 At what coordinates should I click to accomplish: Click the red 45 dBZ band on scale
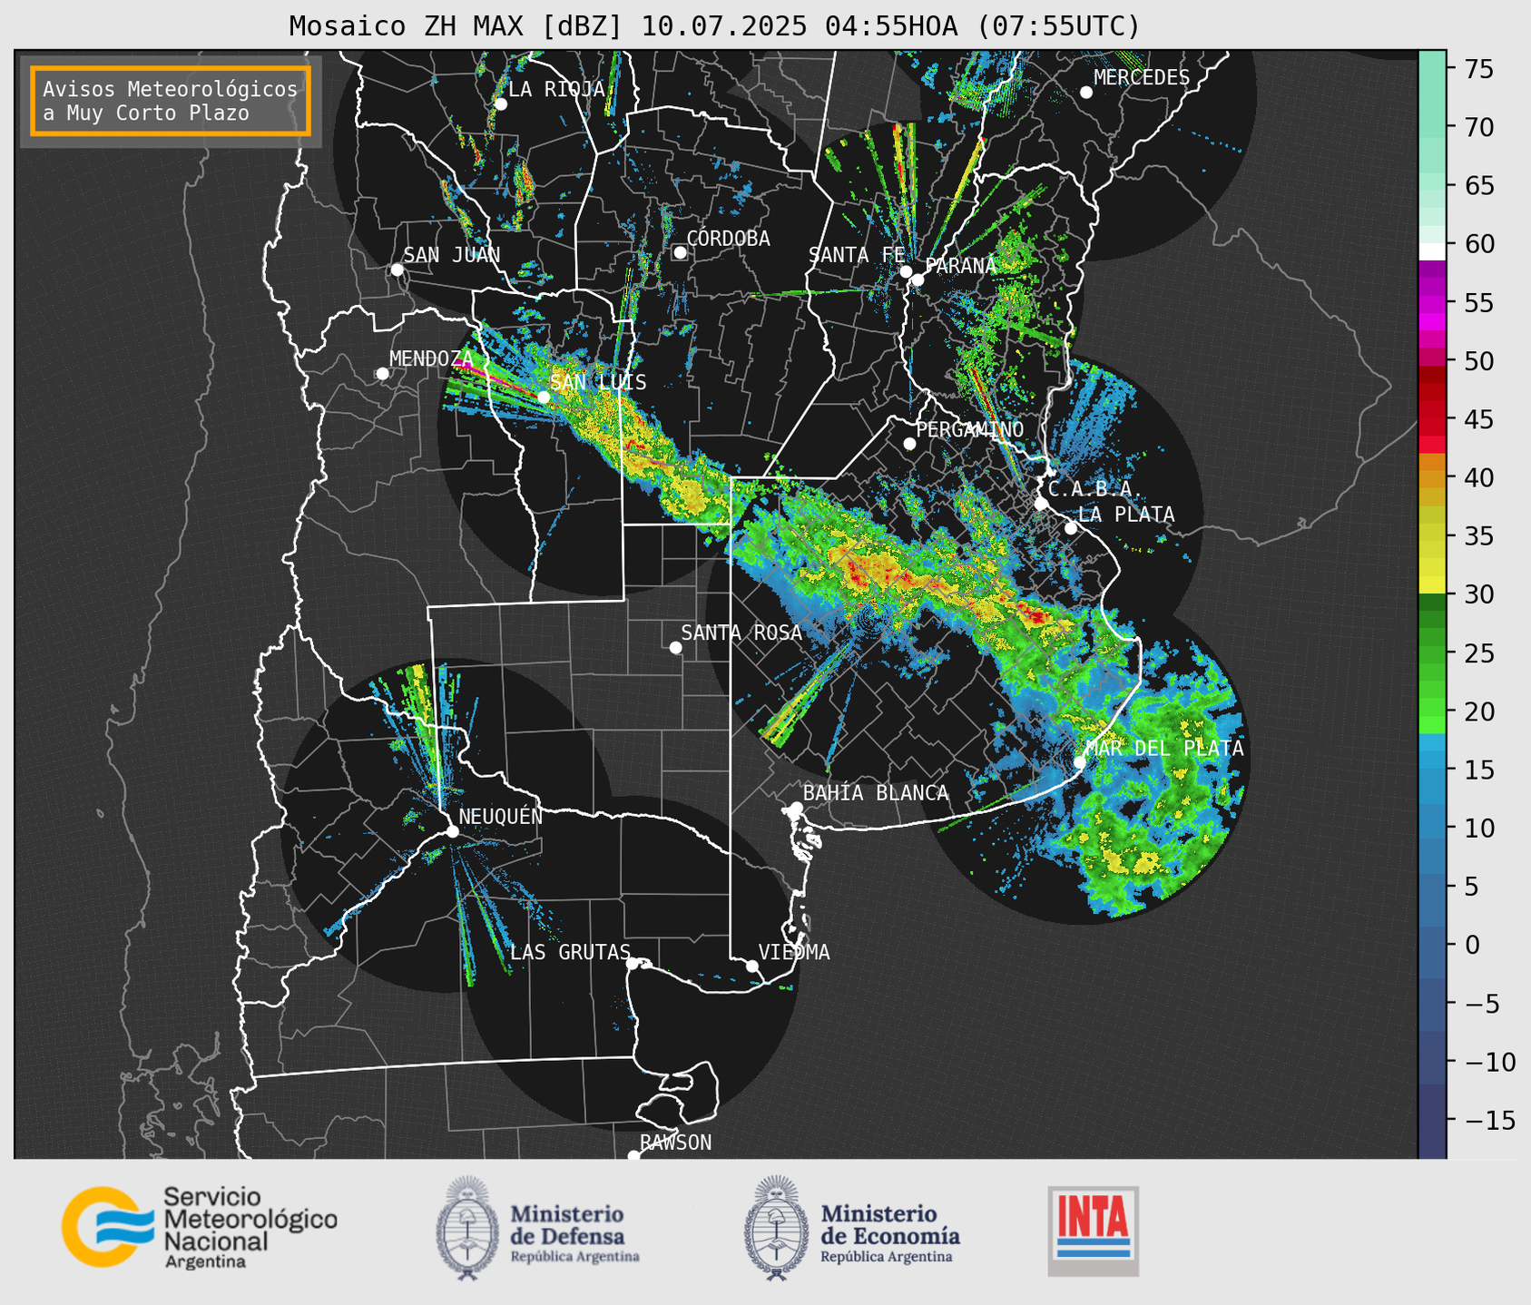pyautogui.click(x=1432, y=419)
